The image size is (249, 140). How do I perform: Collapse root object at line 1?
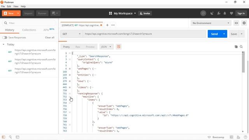point(70,53)
